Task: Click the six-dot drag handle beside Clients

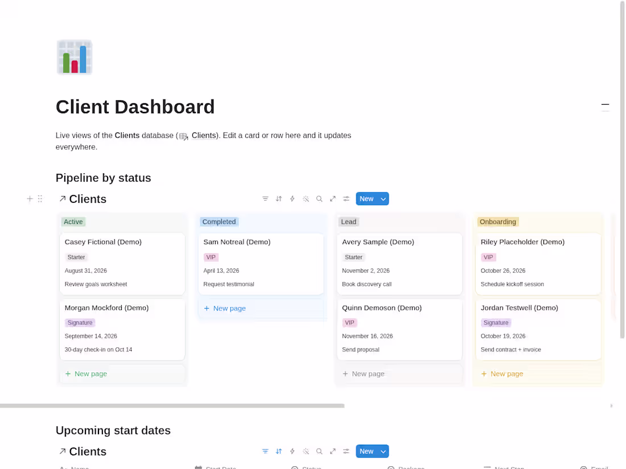Action: click(x=40, y=198)
